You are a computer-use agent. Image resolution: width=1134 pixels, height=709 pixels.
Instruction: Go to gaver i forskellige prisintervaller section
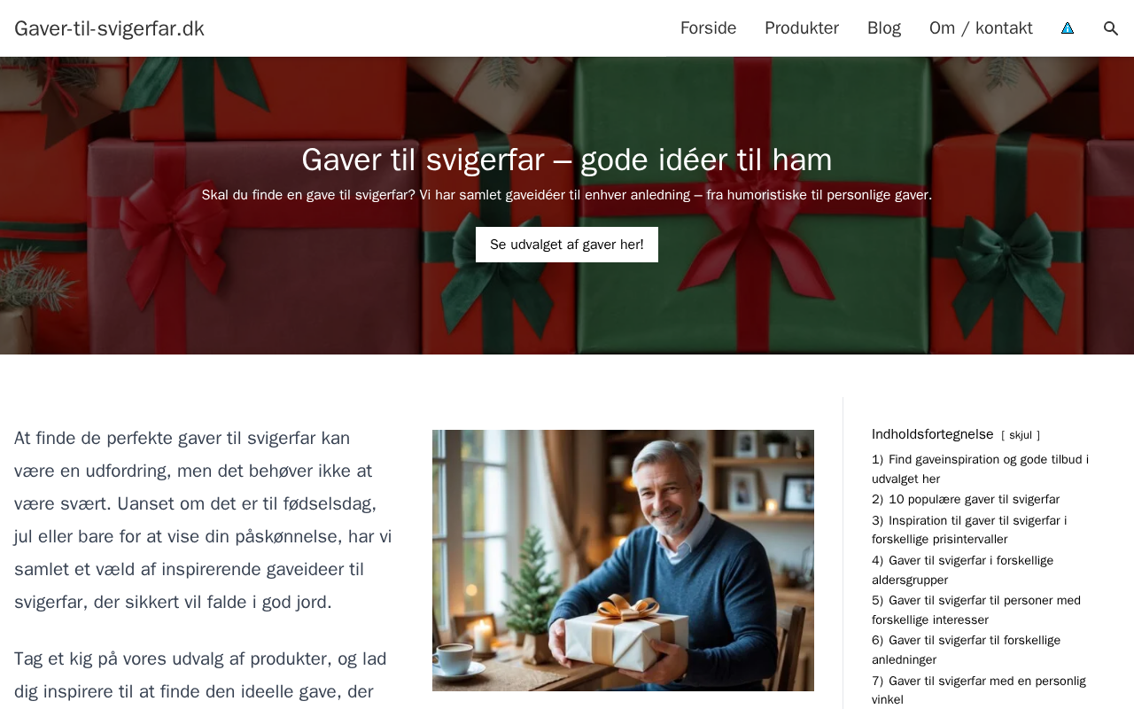click(x=969, y=530)
